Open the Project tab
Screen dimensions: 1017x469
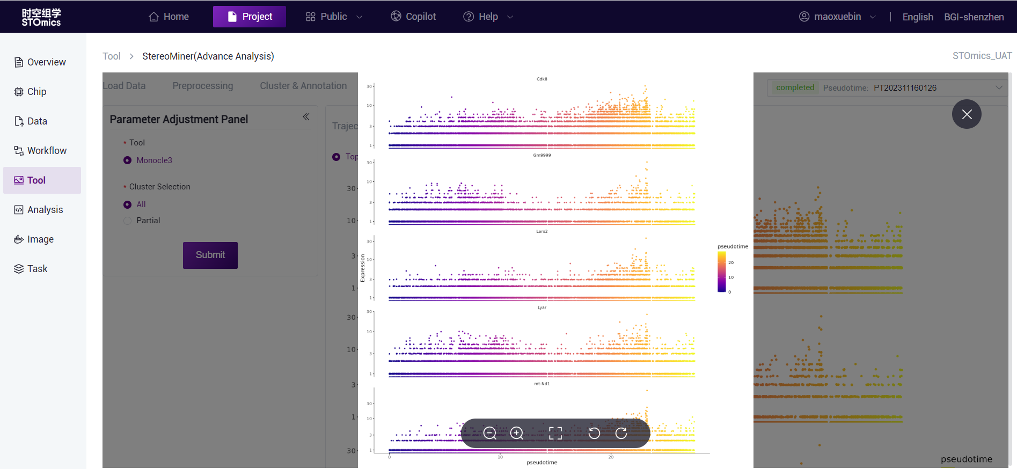(x=250, y=17)
